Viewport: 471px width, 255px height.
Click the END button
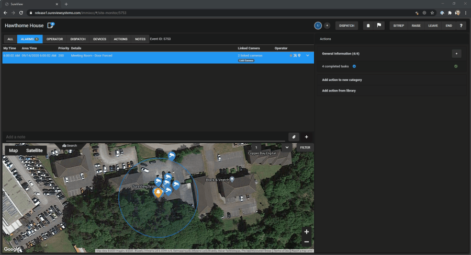click(x=449, y=26)
